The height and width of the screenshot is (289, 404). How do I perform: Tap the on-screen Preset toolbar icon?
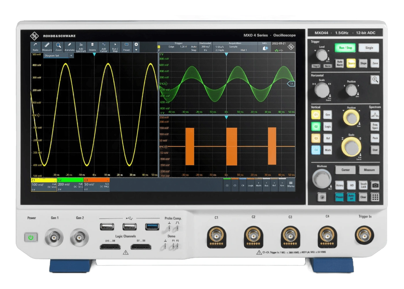pyautogui.click(x=126, y=47)
